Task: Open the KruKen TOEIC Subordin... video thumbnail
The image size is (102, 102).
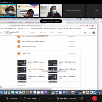Action: pyautogui.click(x=53, y=63)
